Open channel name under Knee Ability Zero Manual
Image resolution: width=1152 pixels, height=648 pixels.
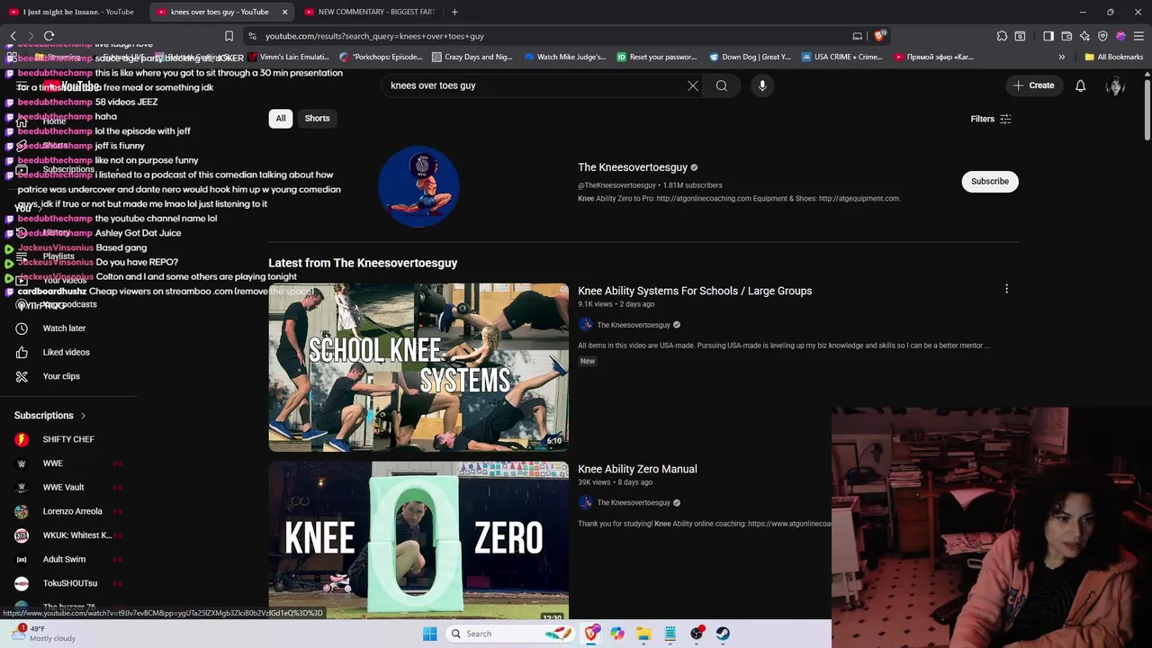pos(634,503)
